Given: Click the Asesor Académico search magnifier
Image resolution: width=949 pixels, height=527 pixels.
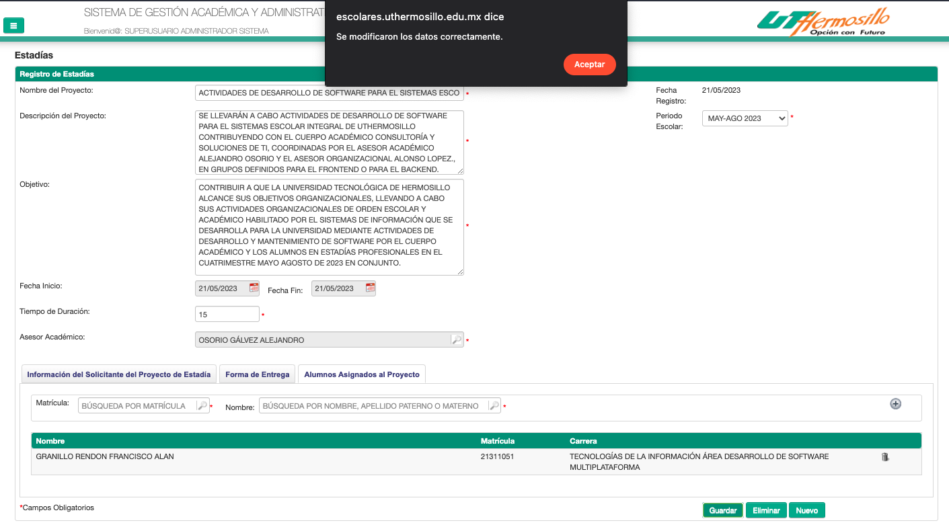Looking at the screenshot, I should (456, 340).
